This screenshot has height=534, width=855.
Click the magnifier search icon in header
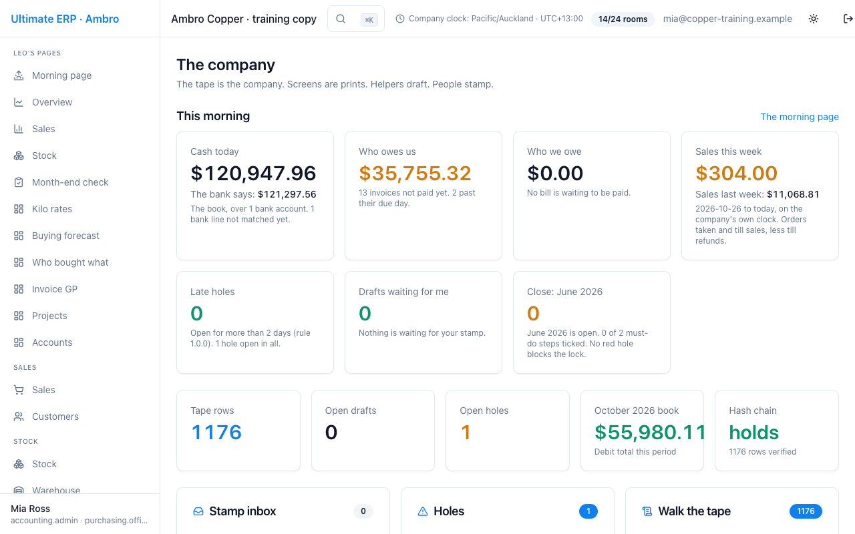(341, 19)
